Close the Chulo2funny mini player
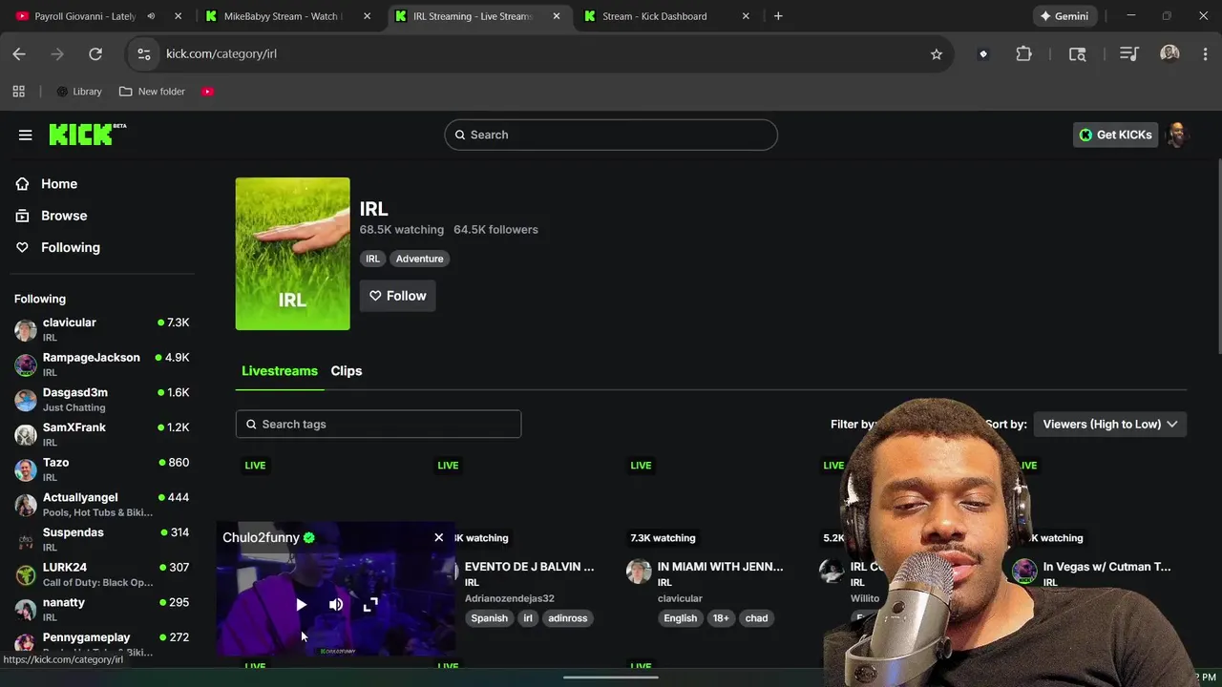The height and width of the screenshot is (687, 1222). [439, 537]
